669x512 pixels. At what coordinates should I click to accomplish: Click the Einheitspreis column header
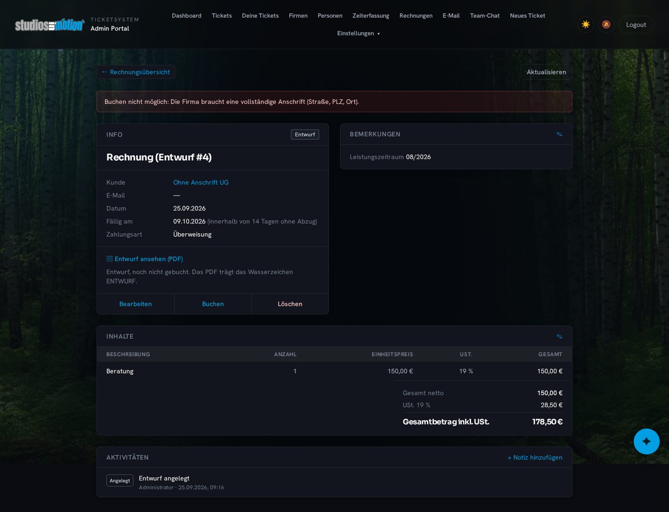(x=392, y=355)
